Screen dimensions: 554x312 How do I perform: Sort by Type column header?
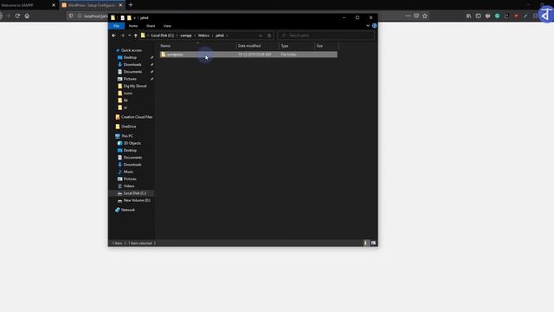tap(297, 46)
